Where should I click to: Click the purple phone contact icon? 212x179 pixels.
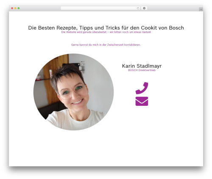[142, 88]
